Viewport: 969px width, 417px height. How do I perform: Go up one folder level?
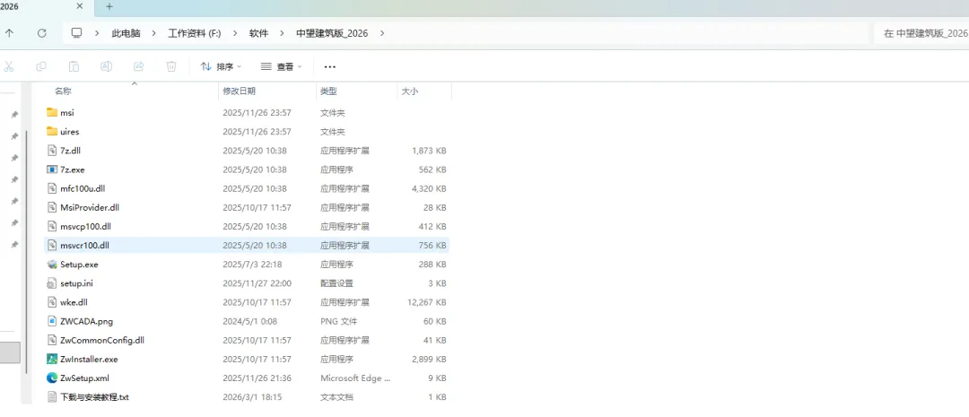click(x=10, y=33)
